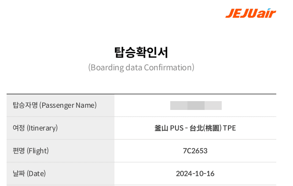
Task: Select the Korean label 날짜
Action: point(19,173)
